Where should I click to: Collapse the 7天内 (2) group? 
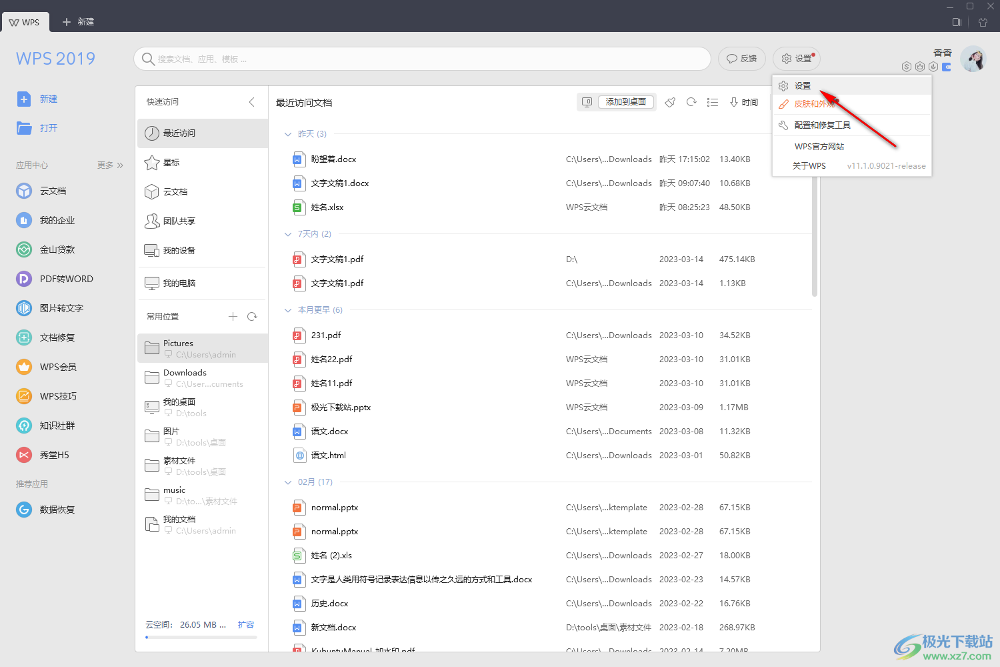pyautogui.click(x=288, y=234)
